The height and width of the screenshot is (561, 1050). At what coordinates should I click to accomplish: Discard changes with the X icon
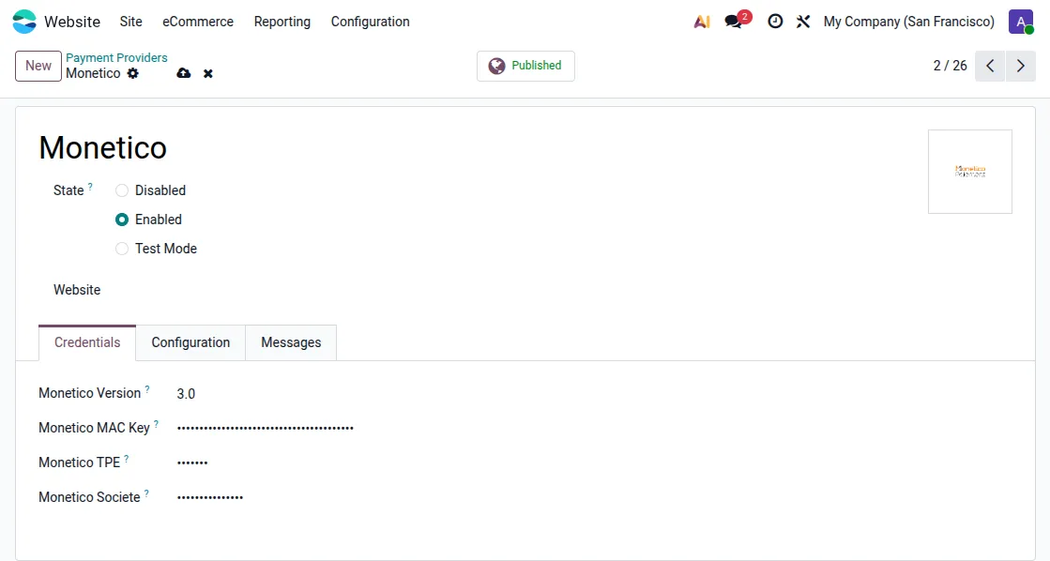point(208,73)
